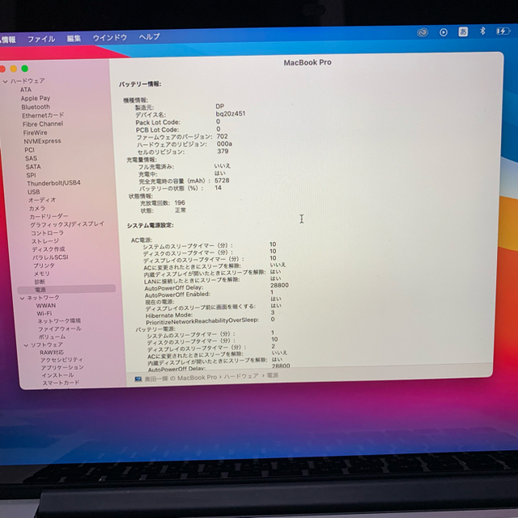The image size is (518, 518).
Task: Click the battery charging status icon
Action: point(503,31)
